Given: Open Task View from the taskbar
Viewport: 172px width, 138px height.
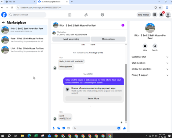Looking at the screenshot, I should [x=16, y=136].
